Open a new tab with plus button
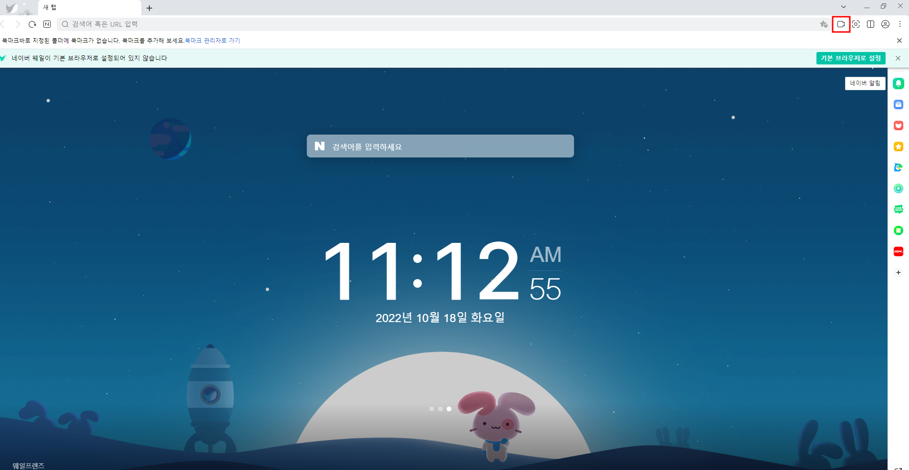The height and width of the screenshot is (470, 909). tap(149, 8)
